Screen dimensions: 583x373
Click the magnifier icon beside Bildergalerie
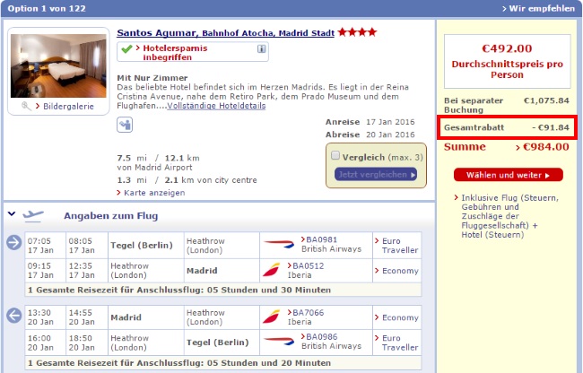[26, 107]
